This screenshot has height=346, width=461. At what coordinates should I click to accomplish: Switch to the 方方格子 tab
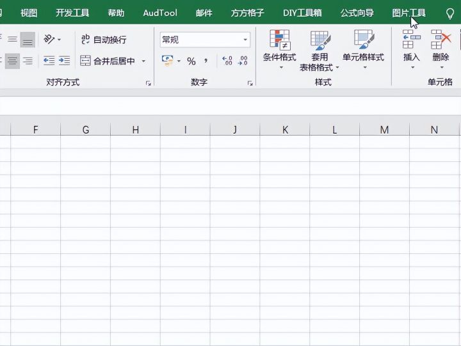[x=247, y=13]
